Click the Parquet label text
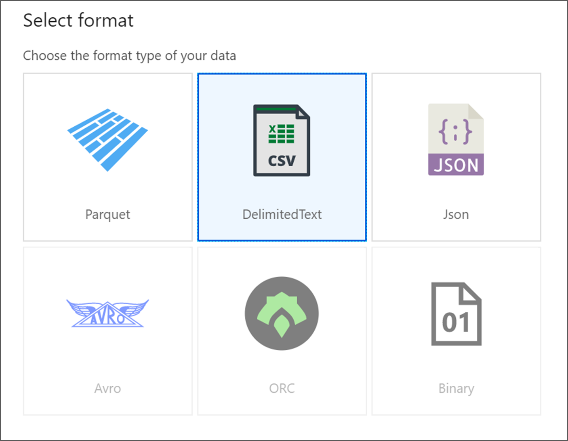Viewport: 568px width, 441px height. (x=107, y=214)
